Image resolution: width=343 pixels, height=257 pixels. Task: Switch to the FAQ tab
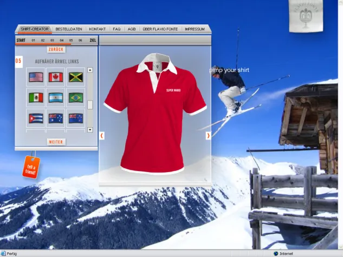pyautogui.click(x=117, y=29)
